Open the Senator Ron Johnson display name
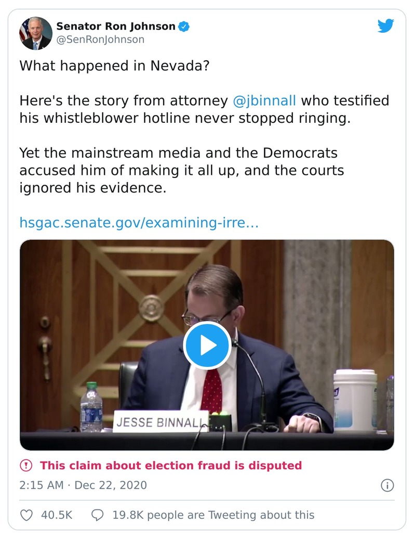 tap(116, 26)
